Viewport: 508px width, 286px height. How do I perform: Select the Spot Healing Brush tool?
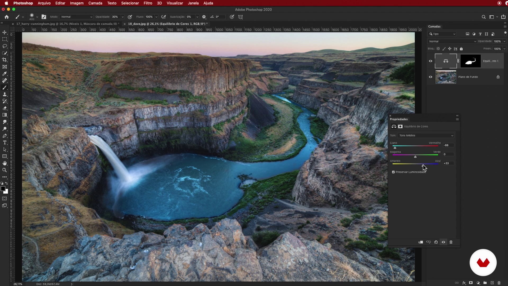click(4, 81)
